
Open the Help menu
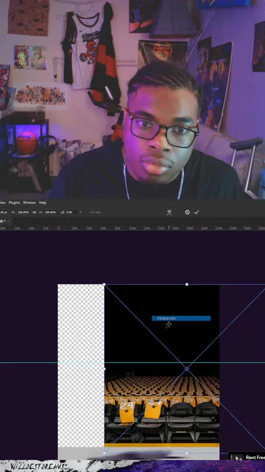[x=43, y=203]
